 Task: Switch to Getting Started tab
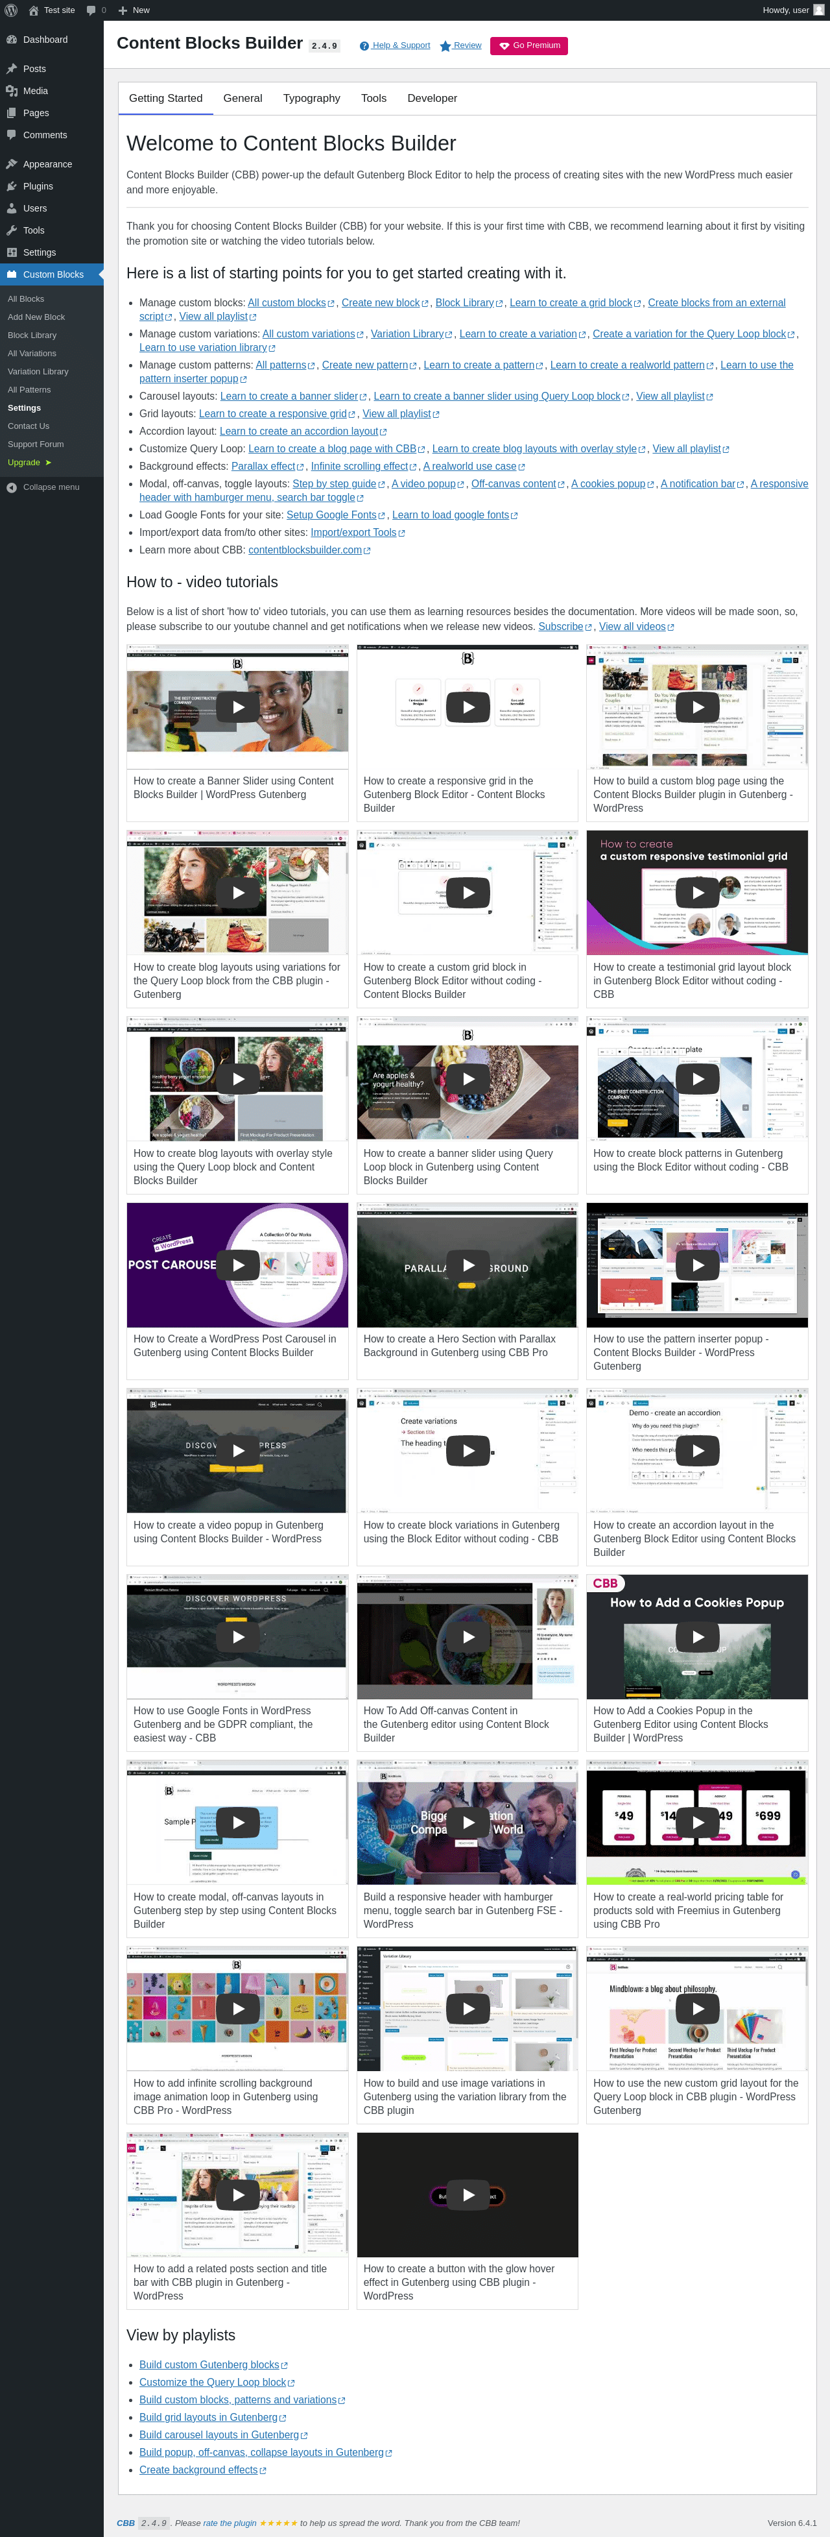tap(165, 99)
